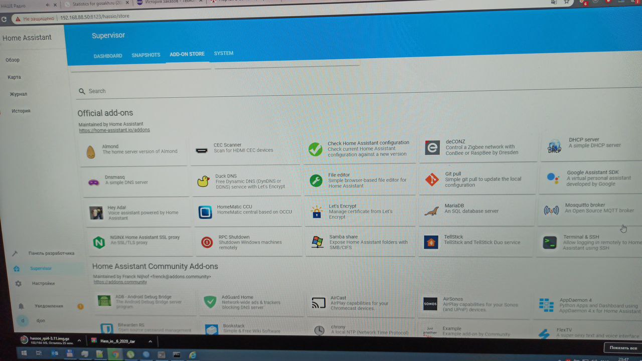Follow the addons.community link
Viewport: 642px width, 361px height.
coord(120,282)
